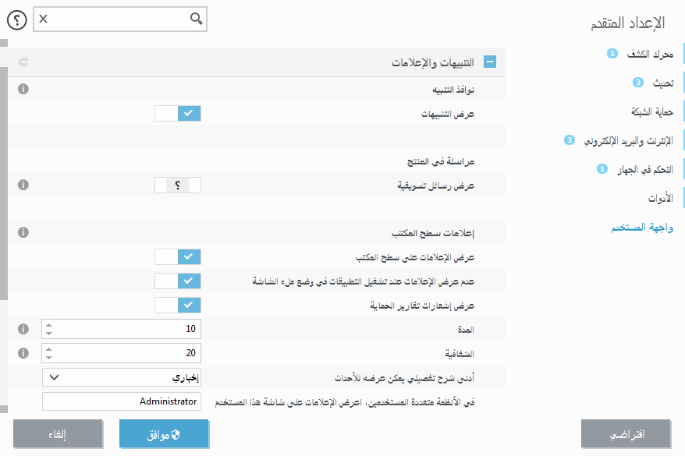Click the info icon next to إعلامات سطح المكتب
The height and width of the screenshot is (456, 685).
tap(23, 232)
